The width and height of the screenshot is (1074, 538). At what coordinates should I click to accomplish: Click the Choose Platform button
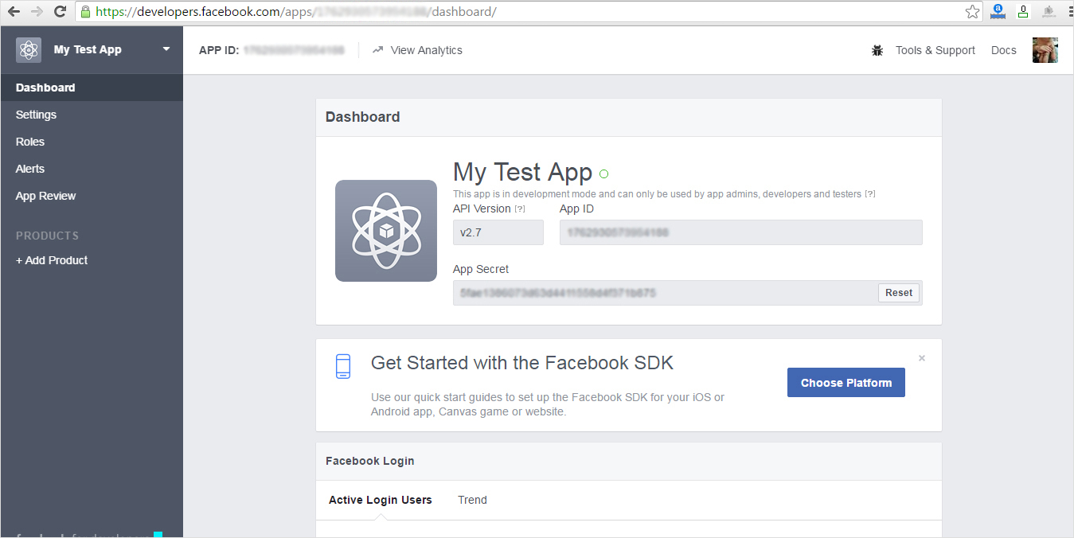846,383
